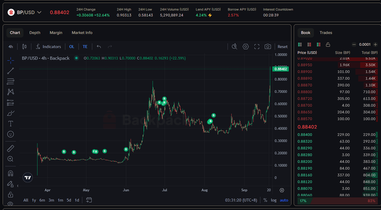
Task: Click the 0.88402 price label on axis
Action: tap(281, 69)
